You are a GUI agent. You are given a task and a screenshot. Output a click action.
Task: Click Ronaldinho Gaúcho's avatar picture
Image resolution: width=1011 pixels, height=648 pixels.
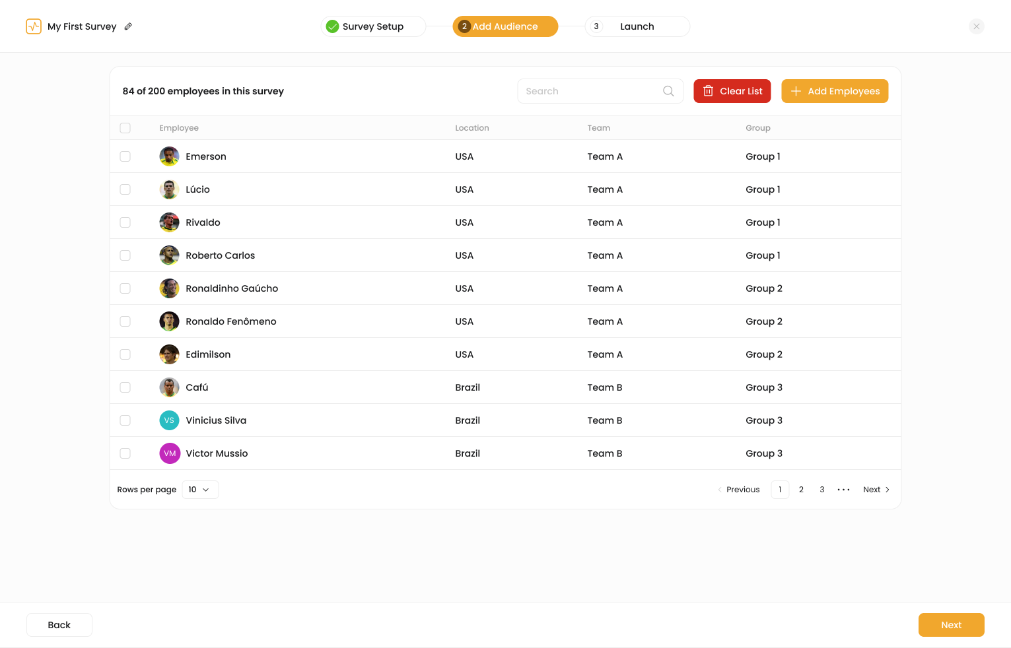tap(170, 288)
